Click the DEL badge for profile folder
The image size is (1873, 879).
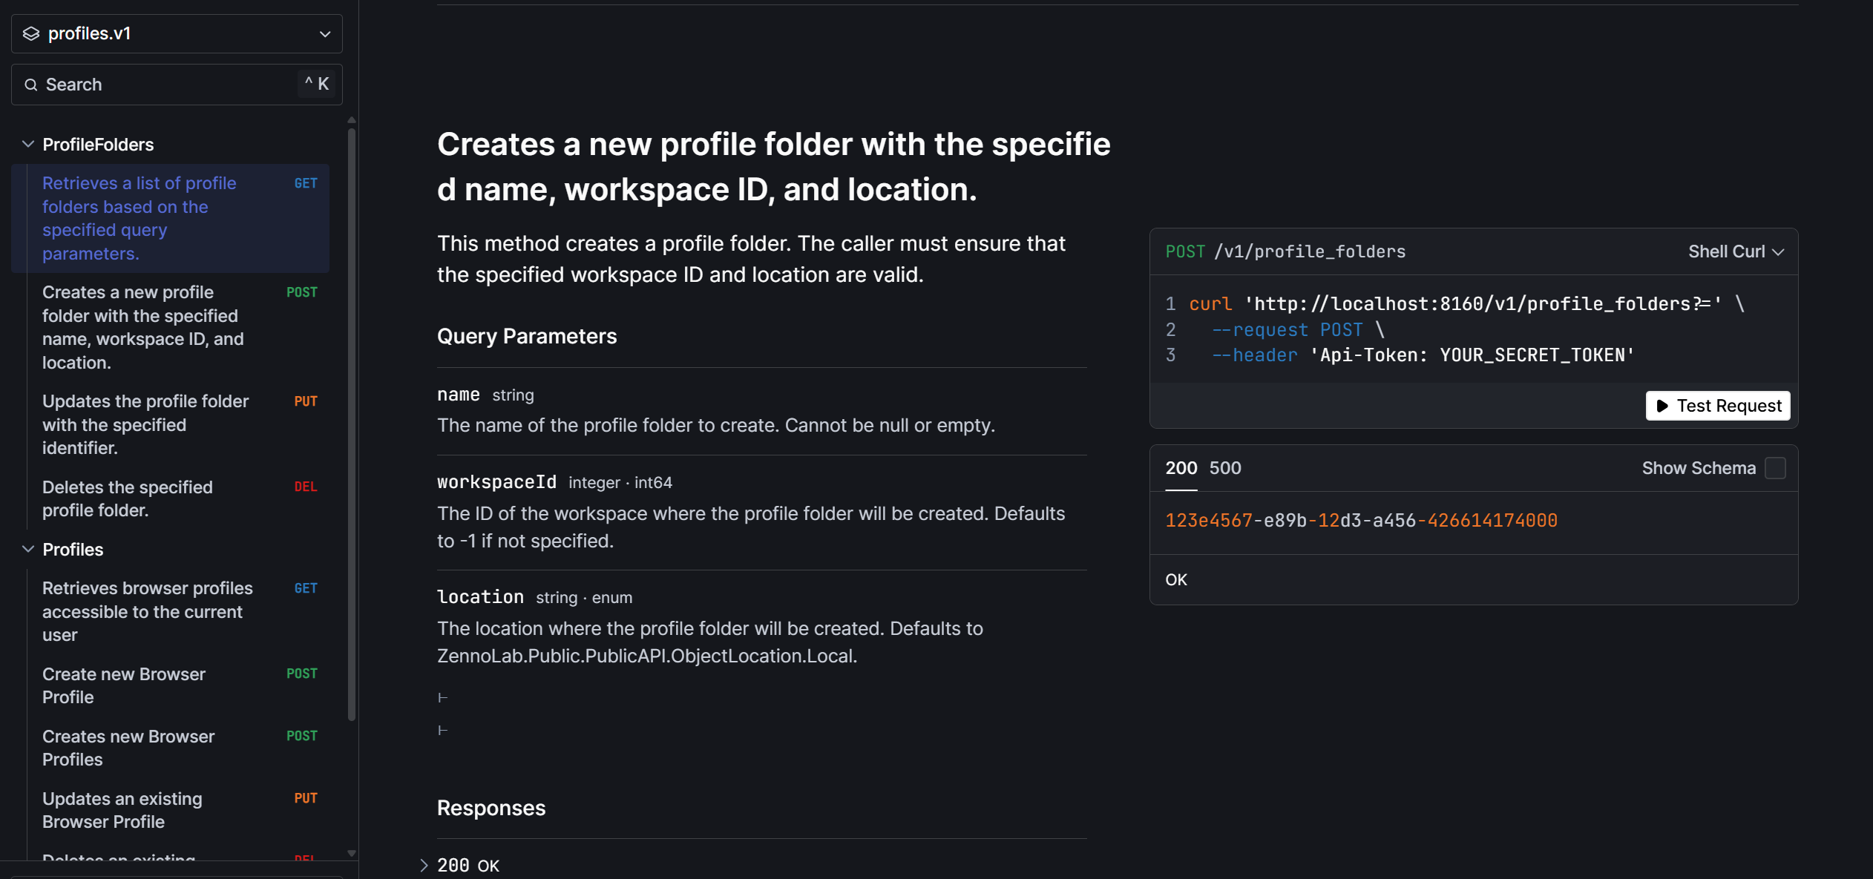pos(306,487)
